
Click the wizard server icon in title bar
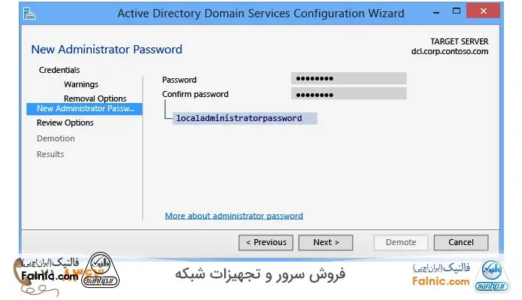click(x=29, y=14)
